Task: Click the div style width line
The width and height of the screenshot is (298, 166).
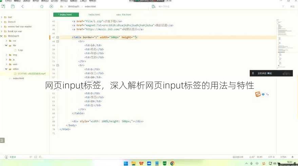Action: click(x=108, y=121)
